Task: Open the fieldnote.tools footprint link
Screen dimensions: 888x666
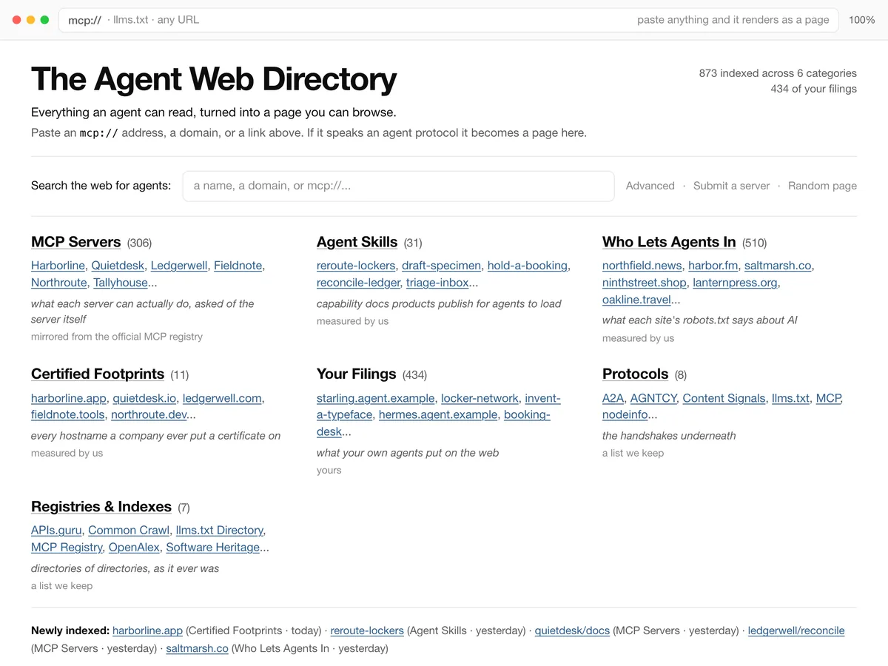Action: pos(68,415)
